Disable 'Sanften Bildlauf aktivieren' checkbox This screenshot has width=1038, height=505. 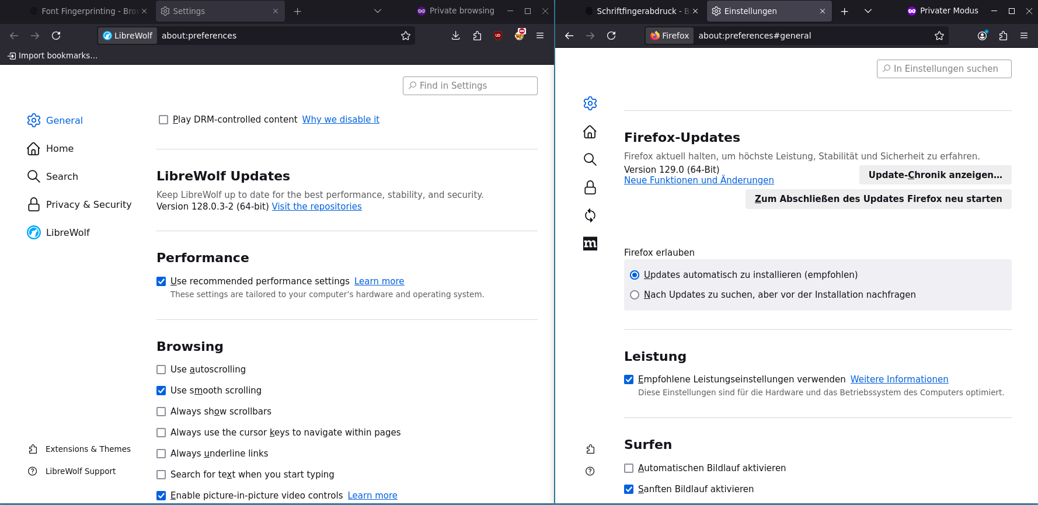click(x=629, y=489)
